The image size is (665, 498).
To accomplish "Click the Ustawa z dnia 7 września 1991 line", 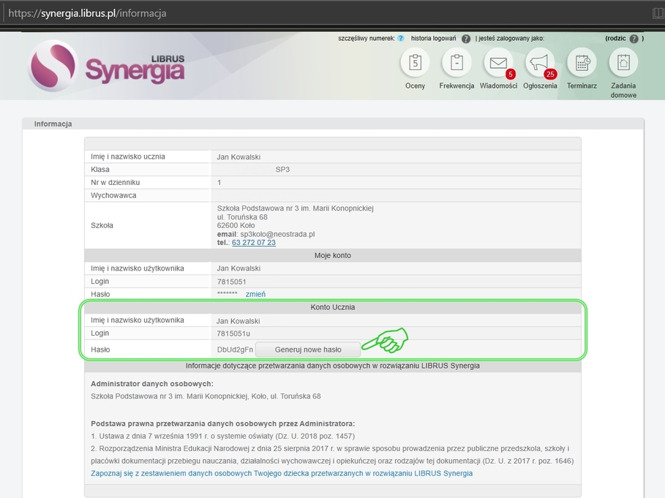I will coord(223,436).
